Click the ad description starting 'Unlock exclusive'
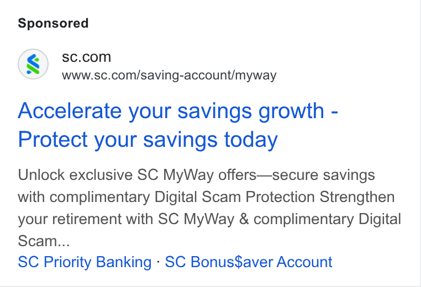 209,208
